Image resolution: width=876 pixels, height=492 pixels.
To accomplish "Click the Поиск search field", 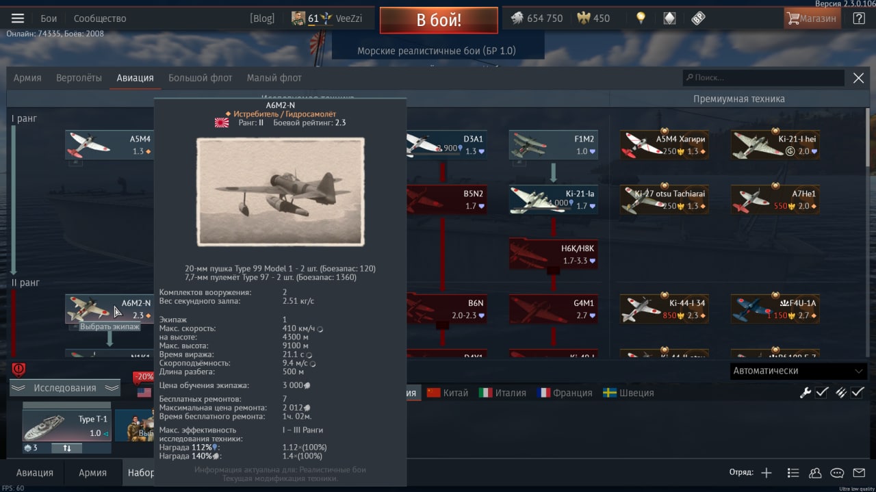I will 764,78.
